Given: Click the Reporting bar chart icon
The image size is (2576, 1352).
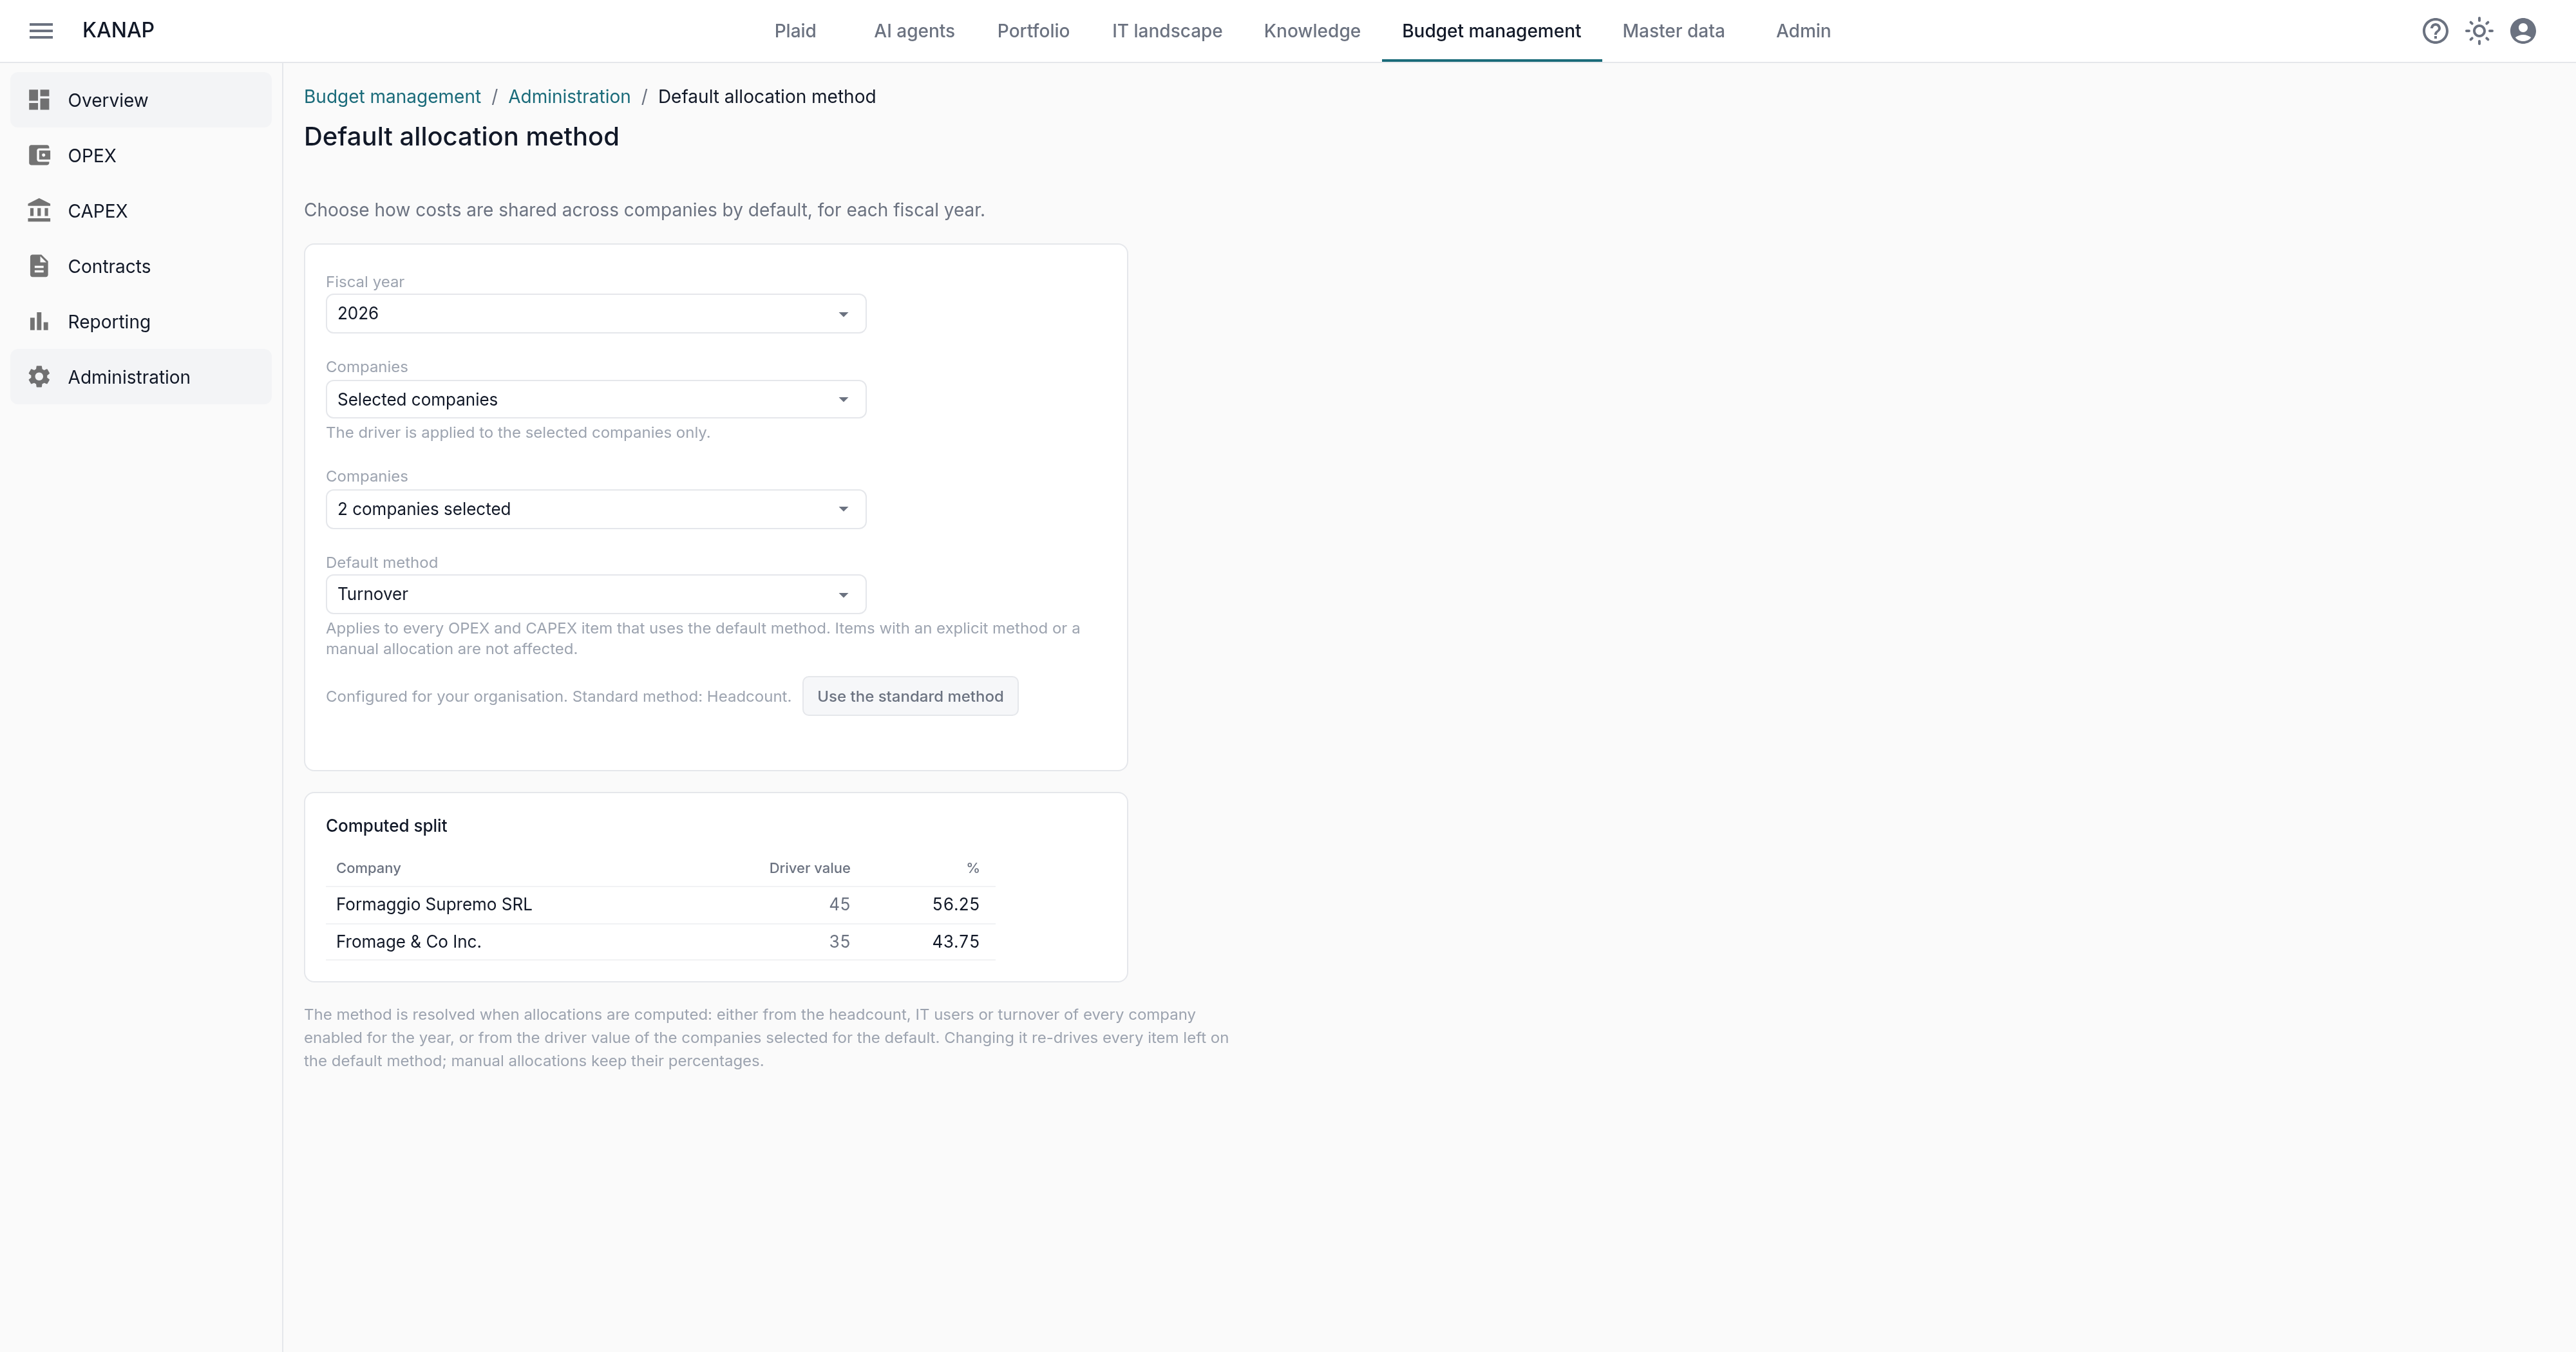Looking at the screenshot, I should point(39,321).
